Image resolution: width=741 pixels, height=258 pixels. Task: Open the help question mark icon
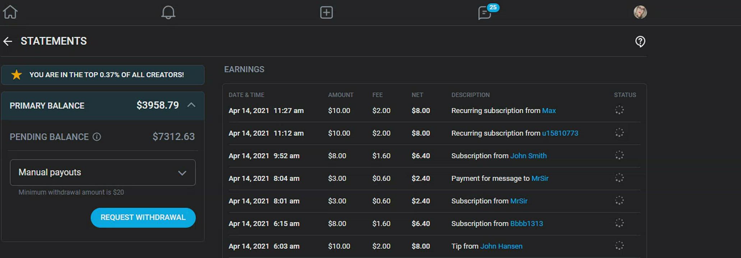click(x=640, y=42)
